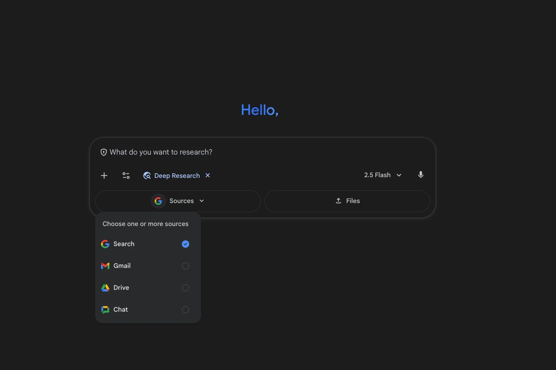
Task: Enable the Gmail source checkbox
Action: pos(185,266)
